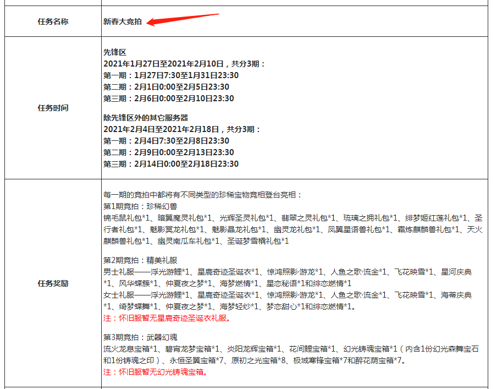Click the 先锋区 heading

point(114,52)
